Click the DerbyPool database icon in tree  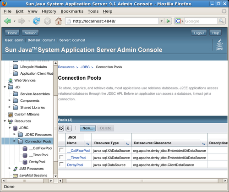[25, 162]
